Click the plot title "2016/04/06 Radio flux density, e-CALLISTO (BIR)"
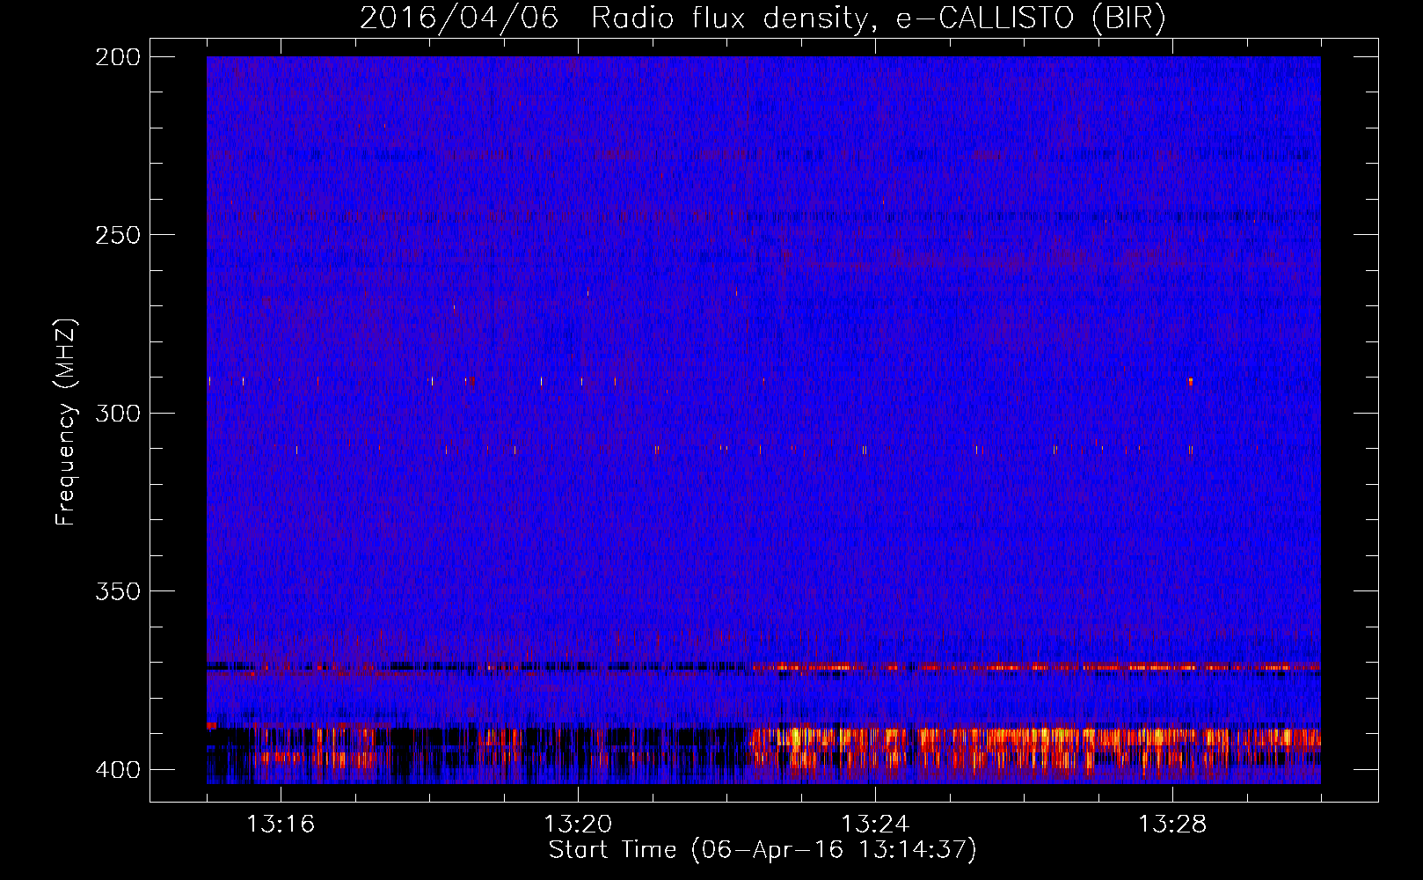The height and width of the screenshot is (880, 1423). pos(763,18)
